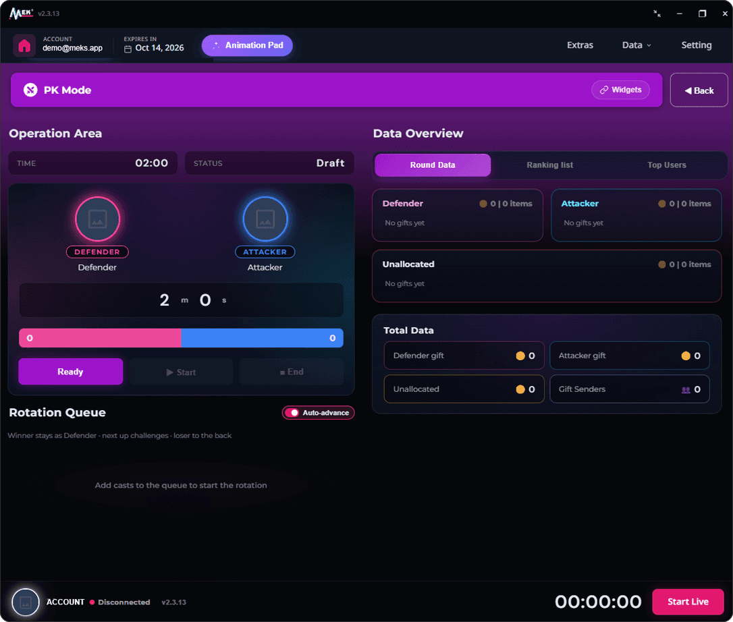The image size is (733, 622).
Task: Click the STATUS Draft field
Action: pyautogui.click(x=269, y=163)
